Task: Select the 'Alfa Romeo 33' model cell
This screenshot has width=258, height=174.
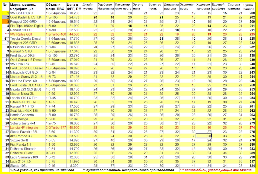Action: click(x=27, y=136)
